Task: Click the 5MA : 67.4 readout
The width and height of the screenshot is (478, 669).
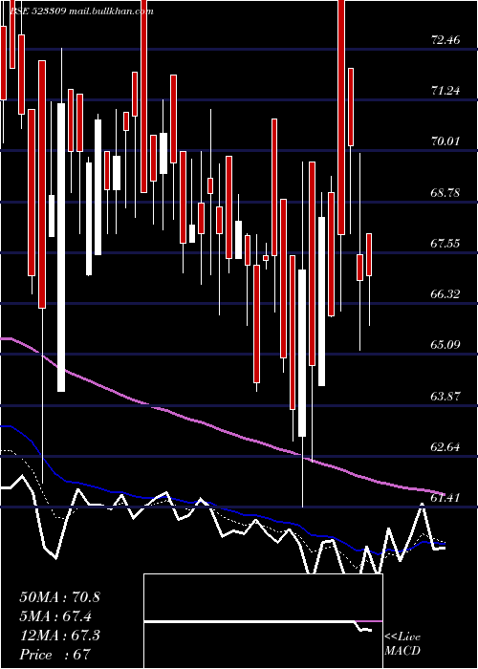Action: (55, 616)
